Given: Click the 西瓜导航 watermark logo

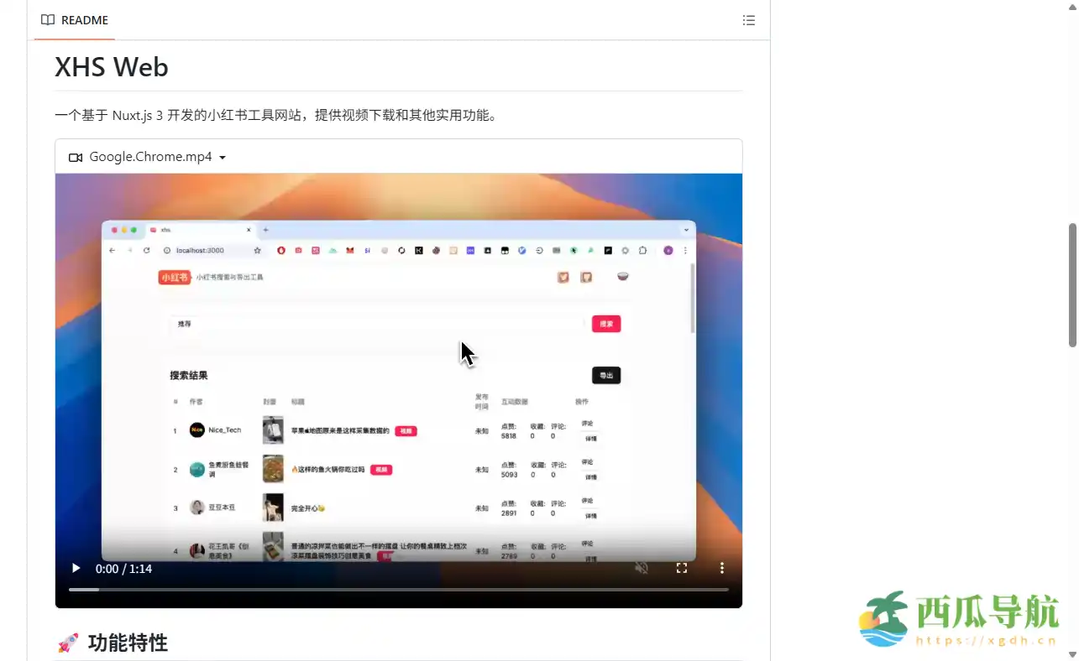Looking at the screenshot, I should [957, 621].
